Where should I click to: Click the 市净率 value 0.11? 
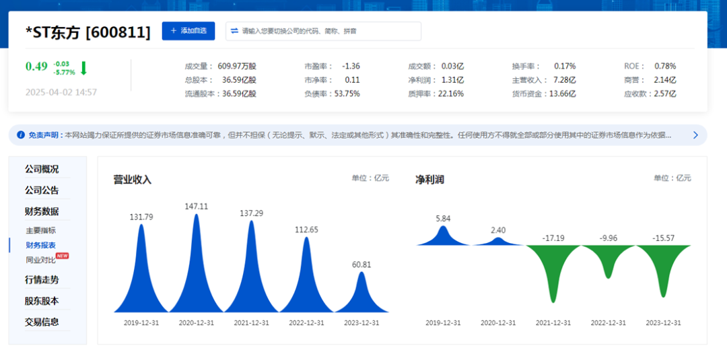(x=352, y=79)
